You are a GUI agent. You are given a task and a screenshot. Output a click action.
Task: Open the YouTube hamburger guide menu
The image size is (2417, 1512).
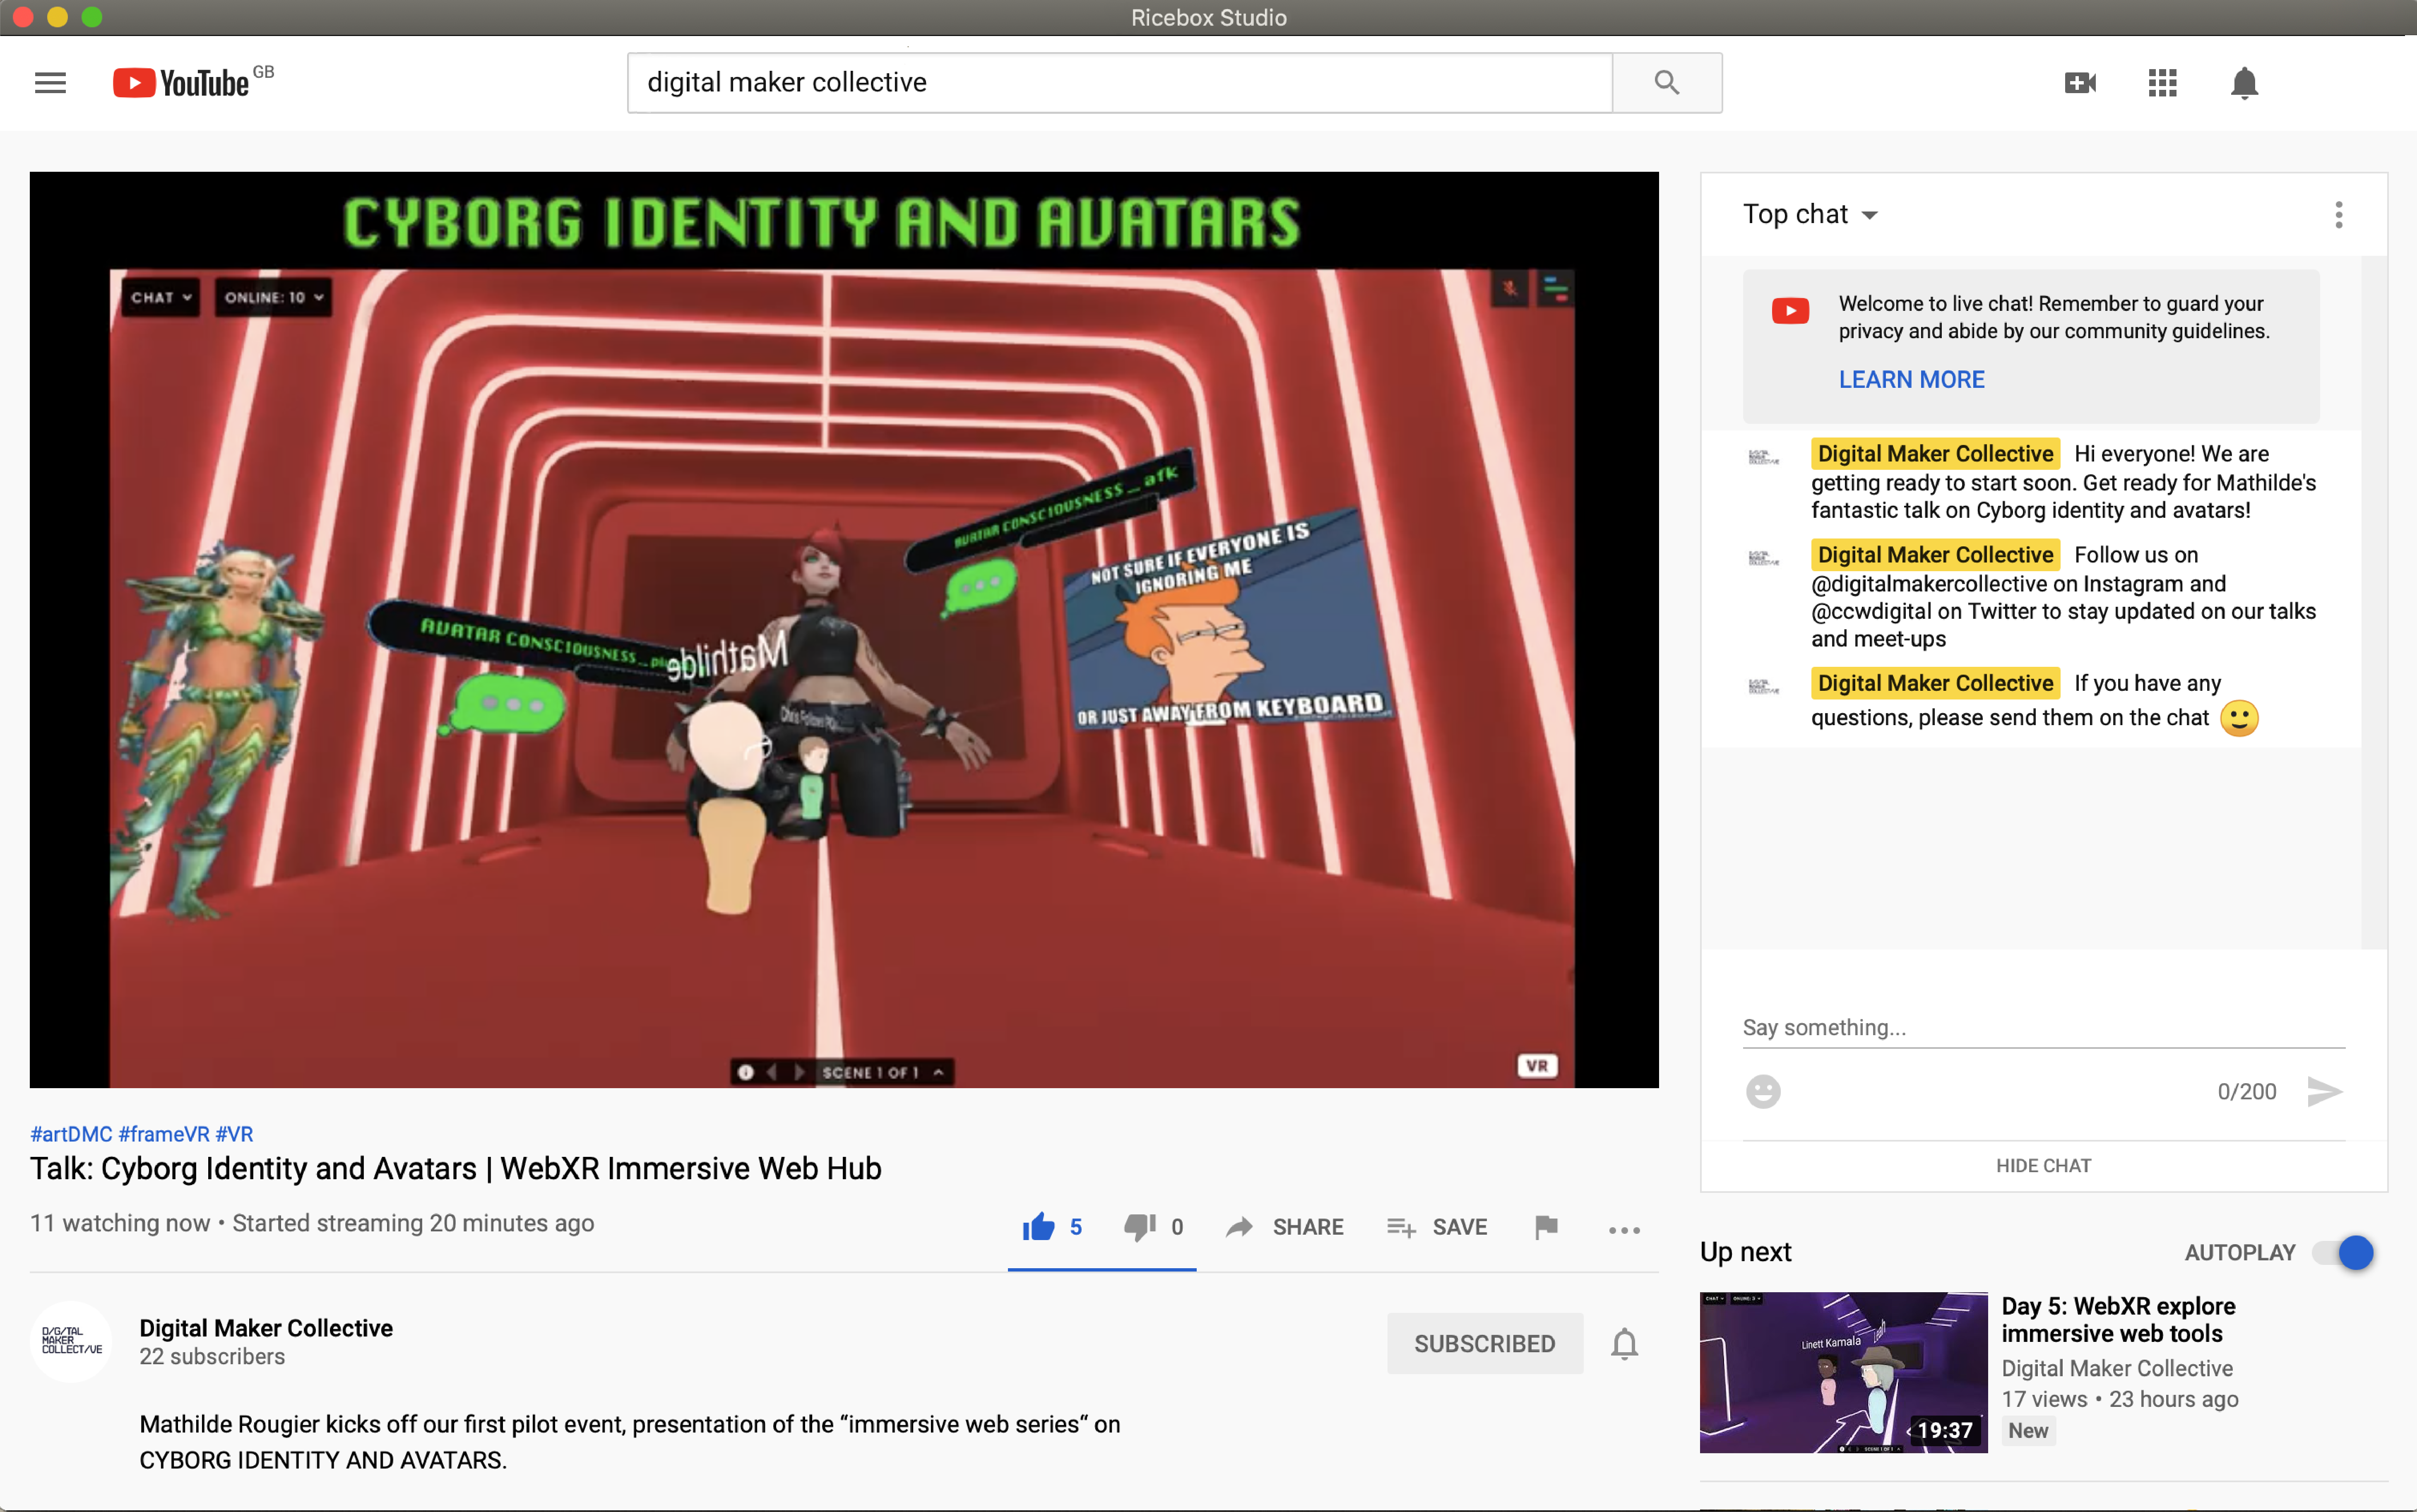click(50, 83)
